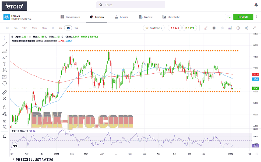Click the ThyssenKrupp TKA.DE instrument logo
The width and height of the screenshot is (261, 162).
coord(6,17)
